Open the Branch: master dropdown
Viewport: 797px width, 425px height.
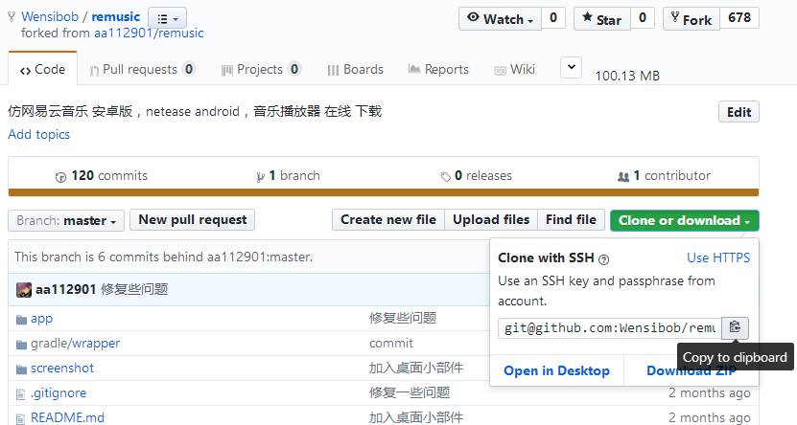[x=66, y=220]
